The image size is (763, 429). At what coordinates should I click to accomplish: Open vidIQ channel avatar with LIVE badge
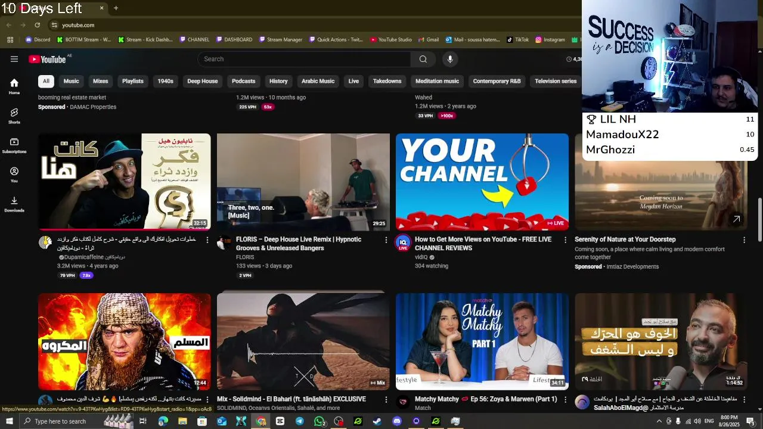403,242
